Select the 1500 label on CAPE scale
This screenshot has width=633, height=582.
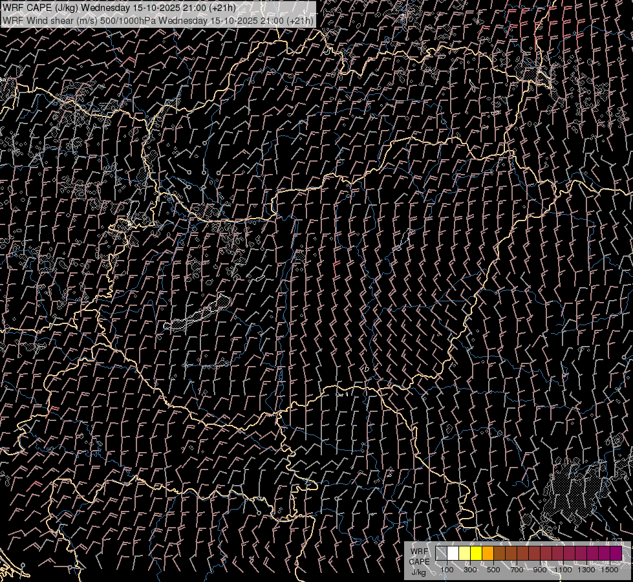click(610, 570)
